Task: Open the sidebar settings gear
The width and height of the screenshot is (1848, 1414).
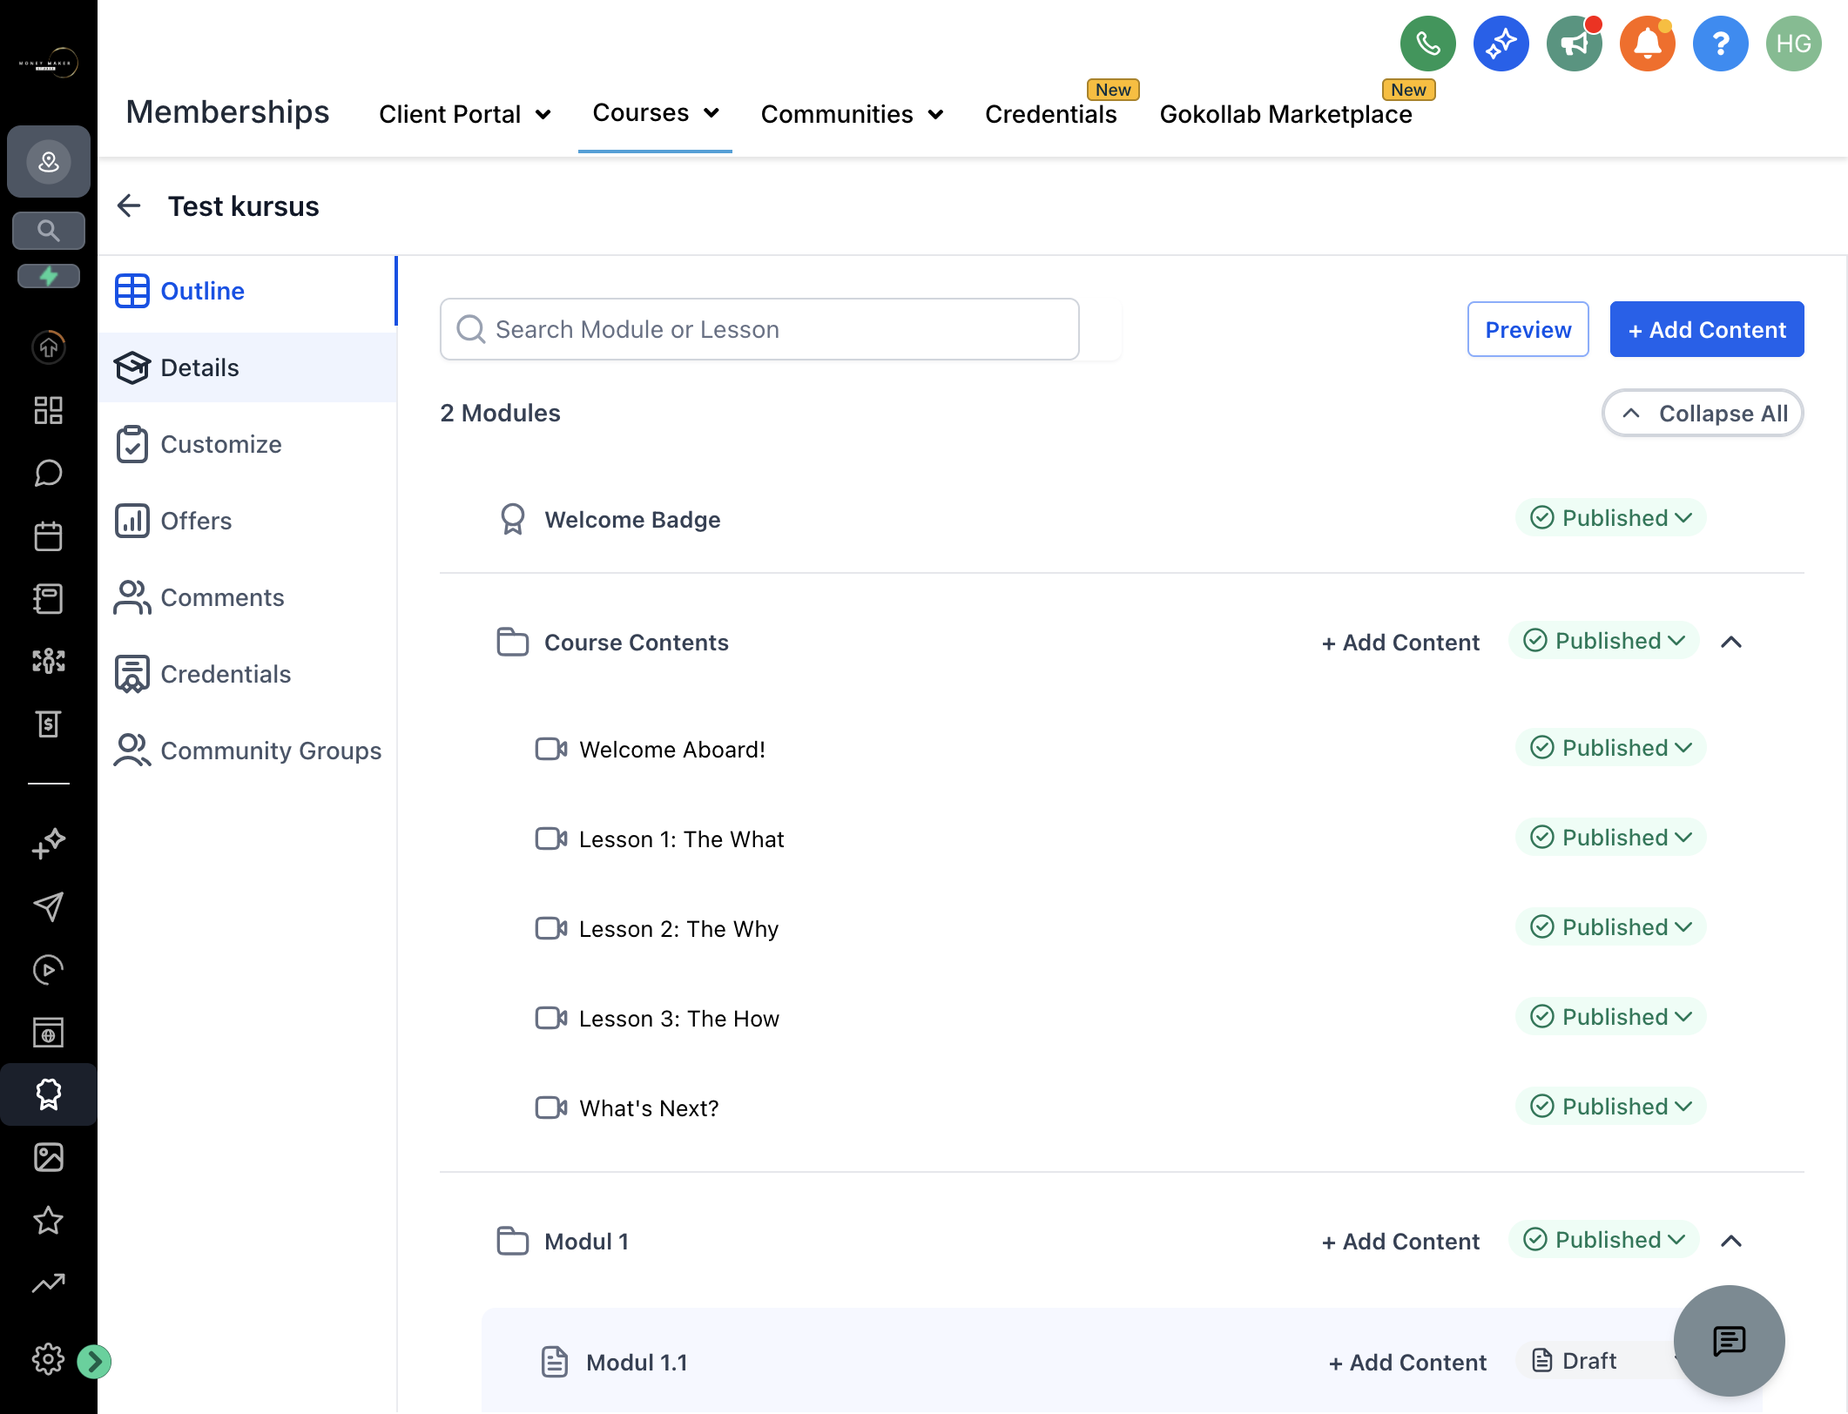Action: coord(48,1358)
